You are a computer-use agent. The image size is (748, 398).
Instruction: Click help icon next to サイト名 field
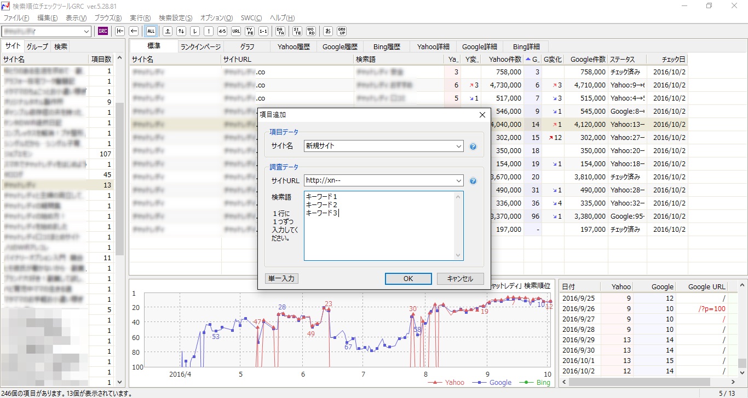473,147
